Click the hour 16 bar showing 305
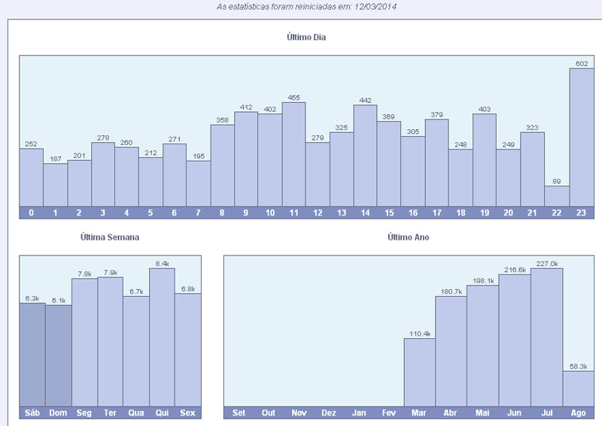This screenshot has height=426, width=602. tap(413, 171)
